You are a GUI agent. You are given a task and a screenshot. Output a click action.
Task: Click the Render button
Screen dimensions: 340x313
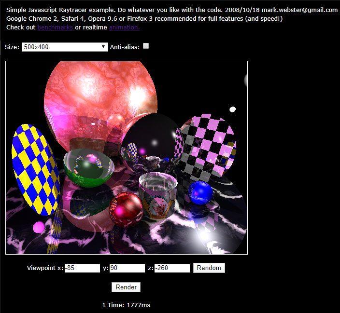coord(126,287)
